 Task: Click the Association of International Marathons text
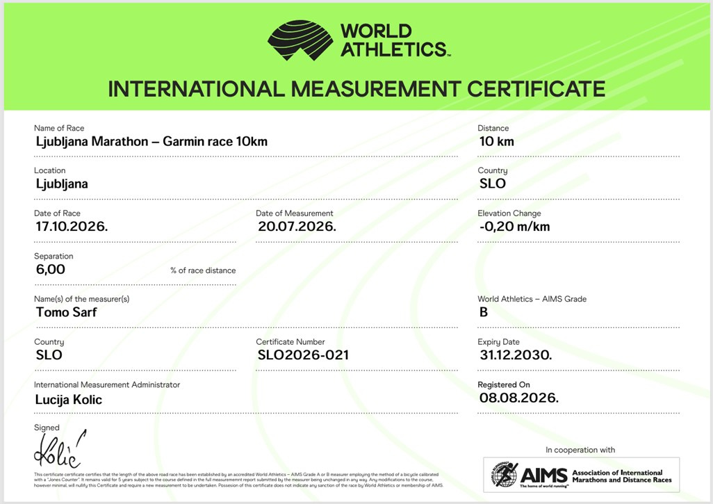point(621,476)
